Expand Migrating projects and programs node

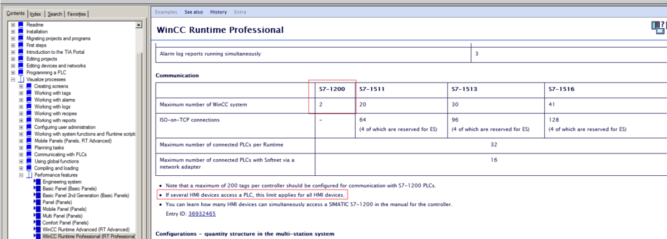click(x=13, y=39)
